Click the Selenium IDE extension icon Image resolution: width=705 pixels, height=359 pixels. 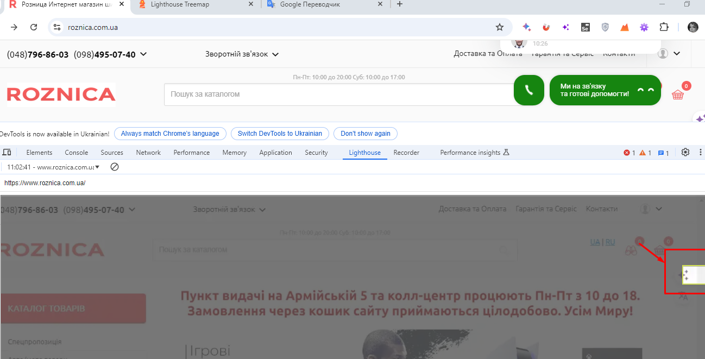585,27
